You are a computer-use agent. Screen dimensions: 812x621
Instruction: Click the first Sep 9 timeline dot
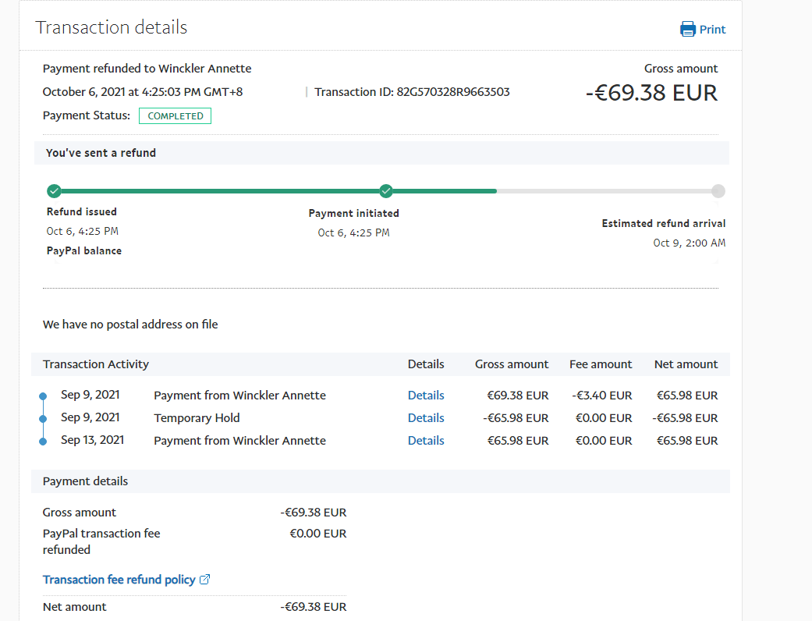43,396
